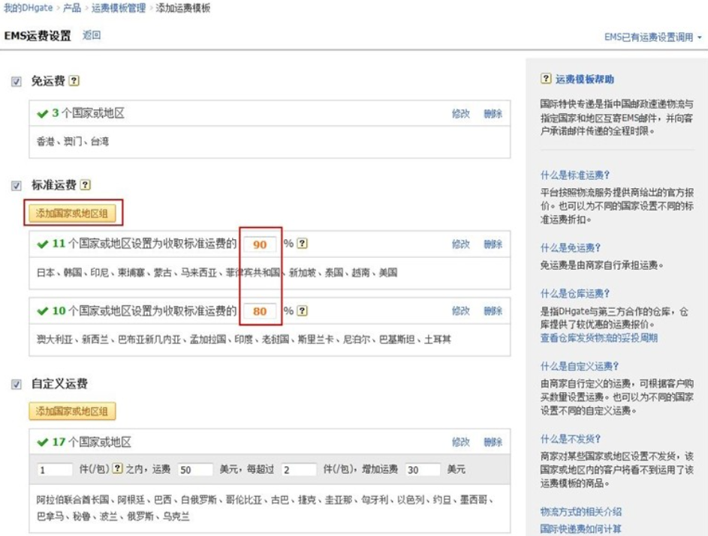Click 修改 for the free shipping country group
The height and width of the screenshot is (536, 708).
tap(461, 114)
